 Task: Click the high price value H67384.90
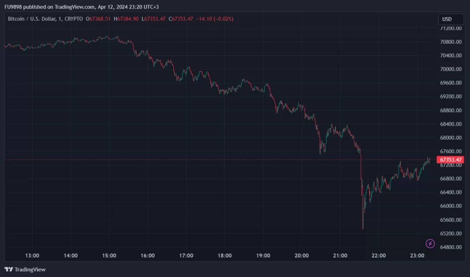pyautogui.click(x=126, y=19)
